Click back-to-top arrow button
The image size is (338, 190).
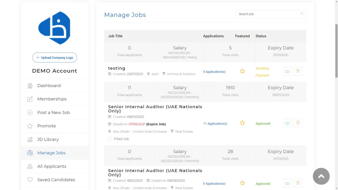click(x=321, y=176)
